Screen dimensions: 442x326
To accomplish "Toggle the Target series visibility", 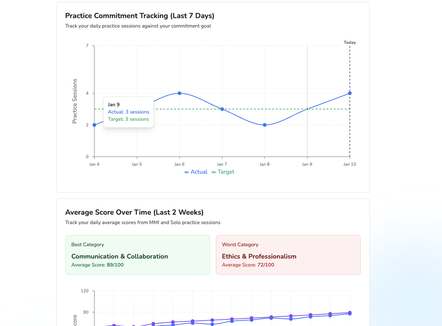I will coord(222,172).
